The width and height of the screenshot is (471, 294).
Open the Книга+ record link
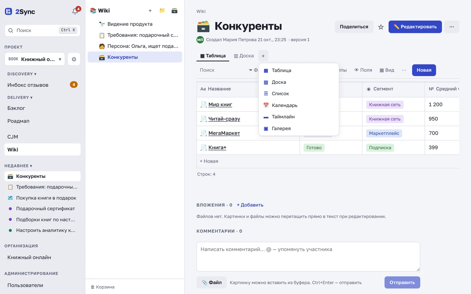(x=217, y=148)
